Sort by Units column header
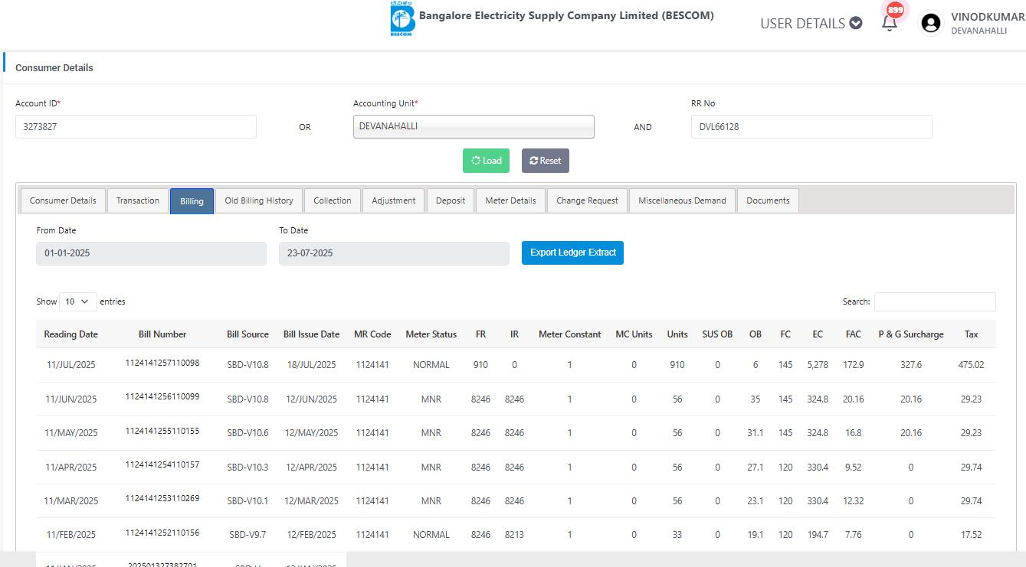The width and height of the screenshot is (1026, 567). point(677,334)
